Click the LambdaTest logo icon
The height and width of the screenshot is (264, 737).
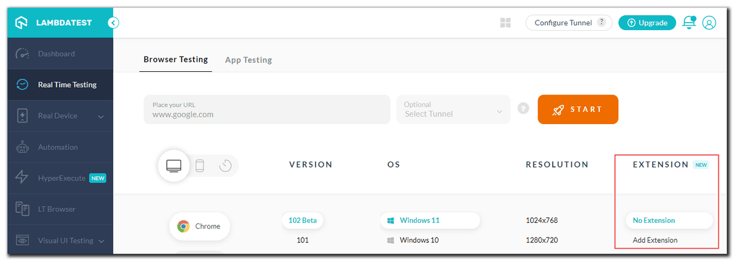22,23
